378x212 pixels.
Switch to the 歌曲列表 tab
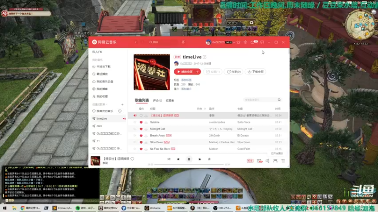(142, 100)
